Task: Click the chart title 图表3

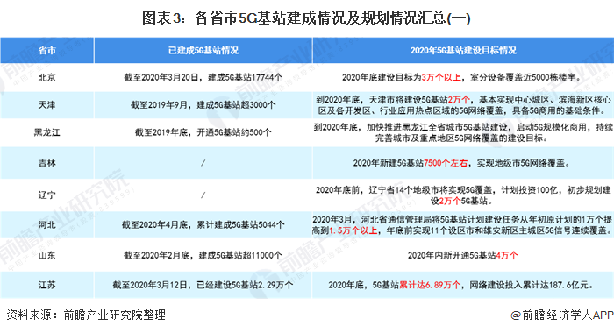Action: tap(306, 18)
